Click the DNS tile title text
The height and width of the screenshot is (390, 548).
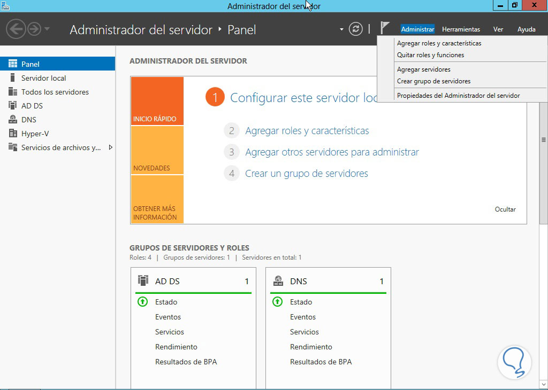299,281
